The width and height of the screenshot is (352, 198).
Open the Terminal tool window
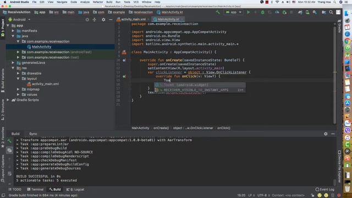(35, 189)
